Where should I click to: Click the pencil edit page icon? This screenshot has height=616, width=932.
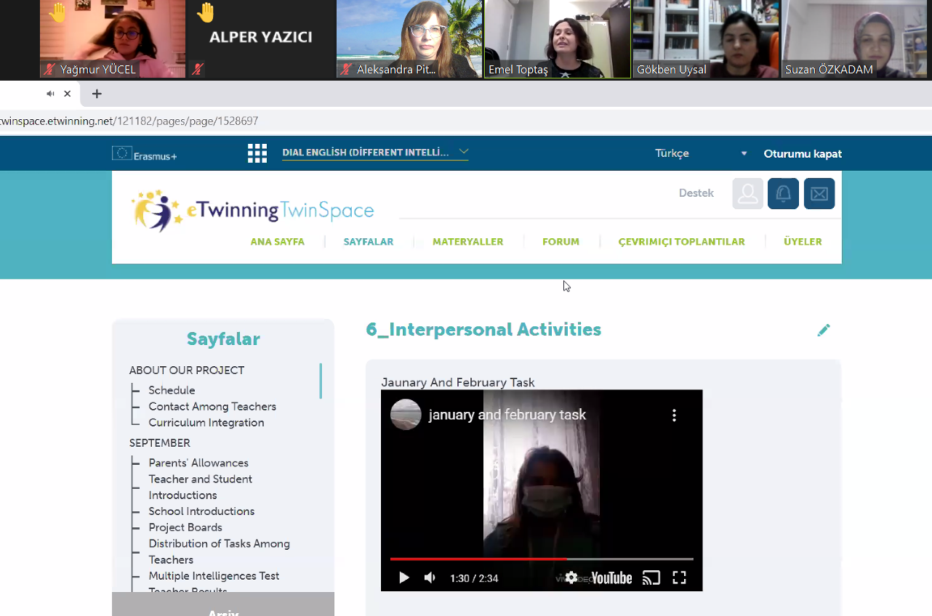(x=823, y=331)
